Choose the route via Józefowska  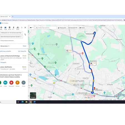[14, 68]
